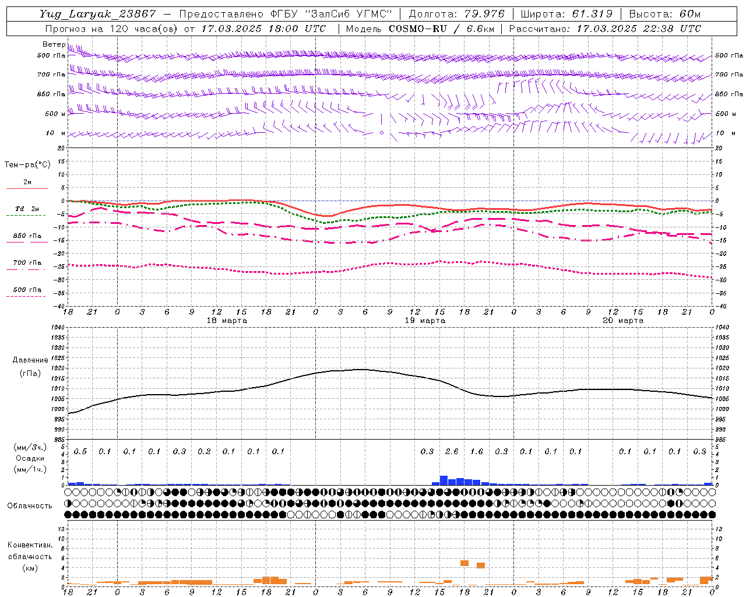746x597 pixels.
Task: Select the text Предоставлено ФГБУ "ЗапСиб УГМС"
Action: 286,14
